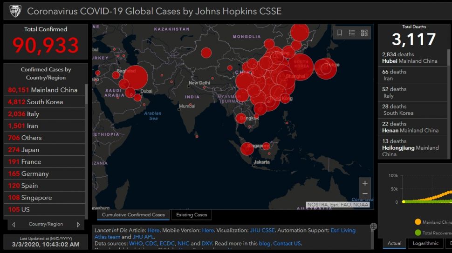This screenshot has height=253, width=452.
Task: Go to previous Country/Region list page
Action: click(x=14, y=224)
